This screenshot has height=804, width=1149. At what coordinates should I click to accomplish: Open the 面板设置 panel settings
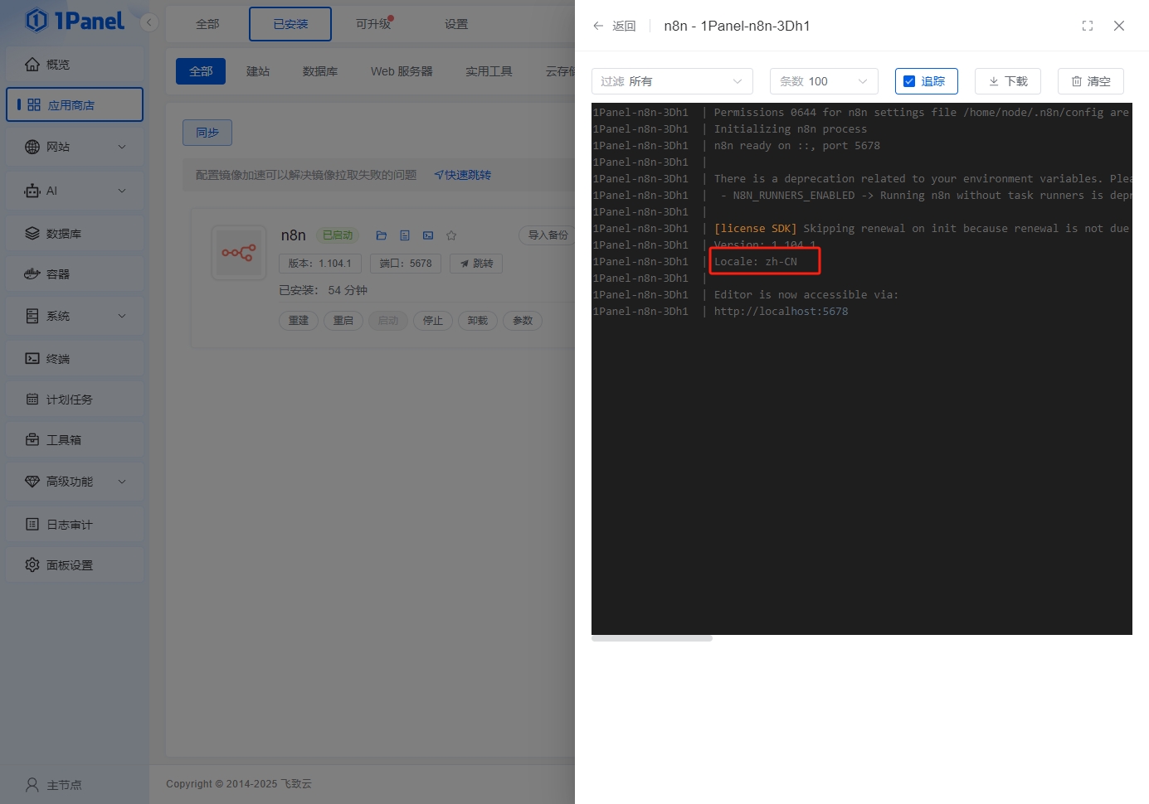pyautogui.click(x=75, y=565)
